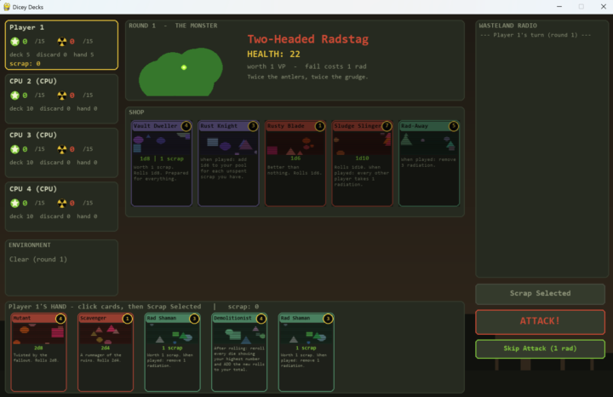Click Rust Knight cost badge 3

(253, 126)
